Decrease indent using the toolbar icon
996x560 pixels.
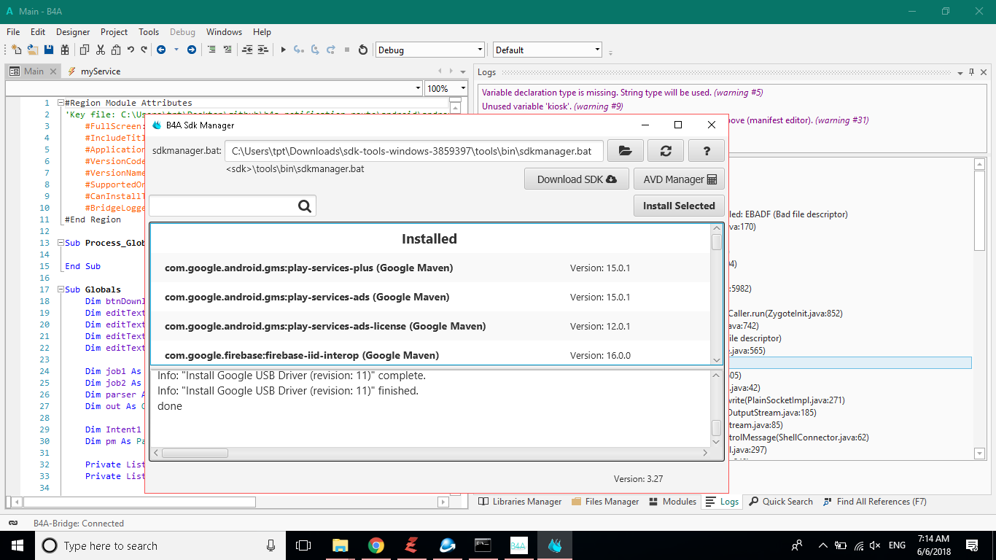point(247,50)
